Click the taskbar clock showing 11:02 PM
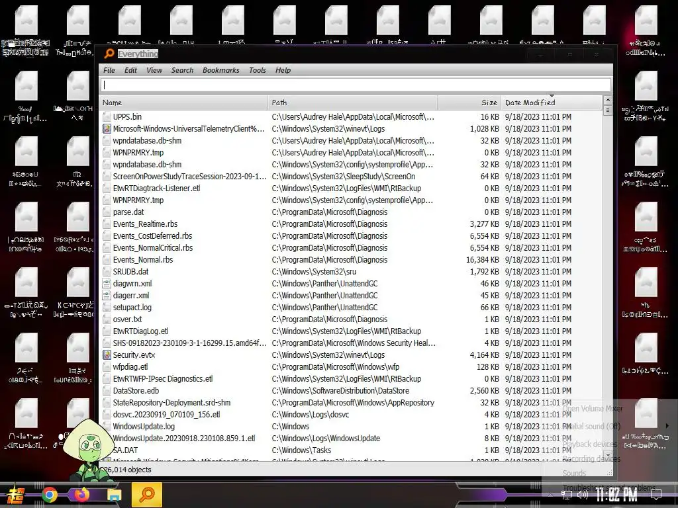The image size is (678, 508). tap(616, 495)
